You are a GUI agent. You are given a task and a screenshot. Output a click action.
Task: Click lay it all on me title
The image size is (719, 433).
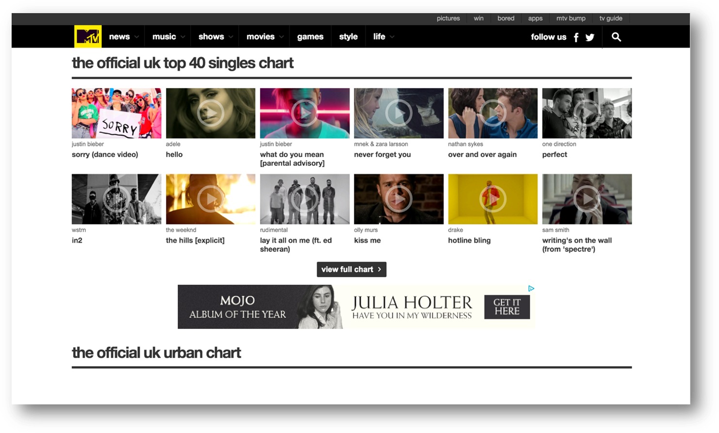[x=296, y=245]
